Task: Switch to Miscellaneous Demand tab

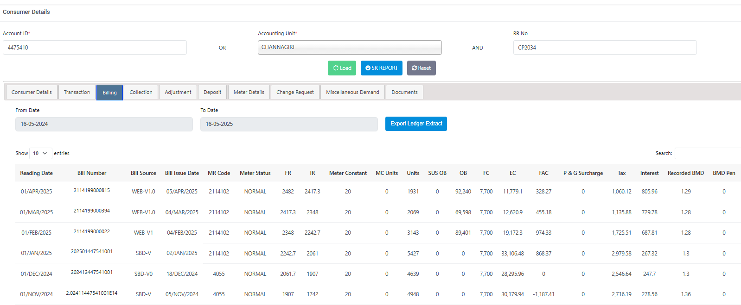Action: (x=352, y=92)
